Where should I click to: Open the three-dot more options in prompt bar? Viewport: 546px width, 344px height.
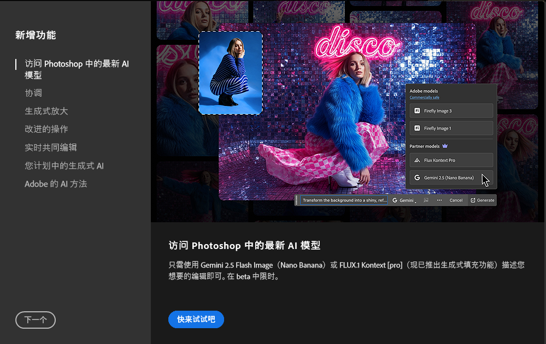[439, 200]
